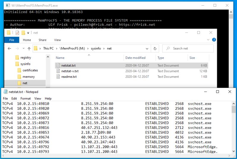Screen dimensions: 237x159
Task: Click the chevron after sysinfo in breadcrumb
Action: 104,49
